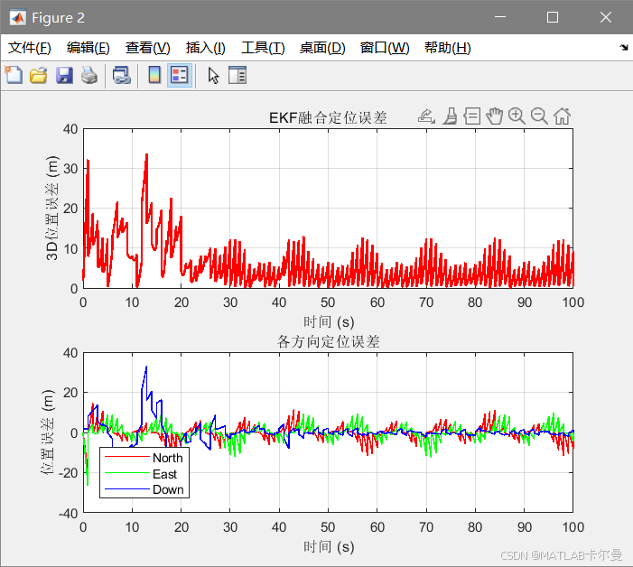The height and width of the screenshot is (567, 633).
Task: Minimize the Figure 2 window
Action: pyautogui.click(x=500, y=17)
